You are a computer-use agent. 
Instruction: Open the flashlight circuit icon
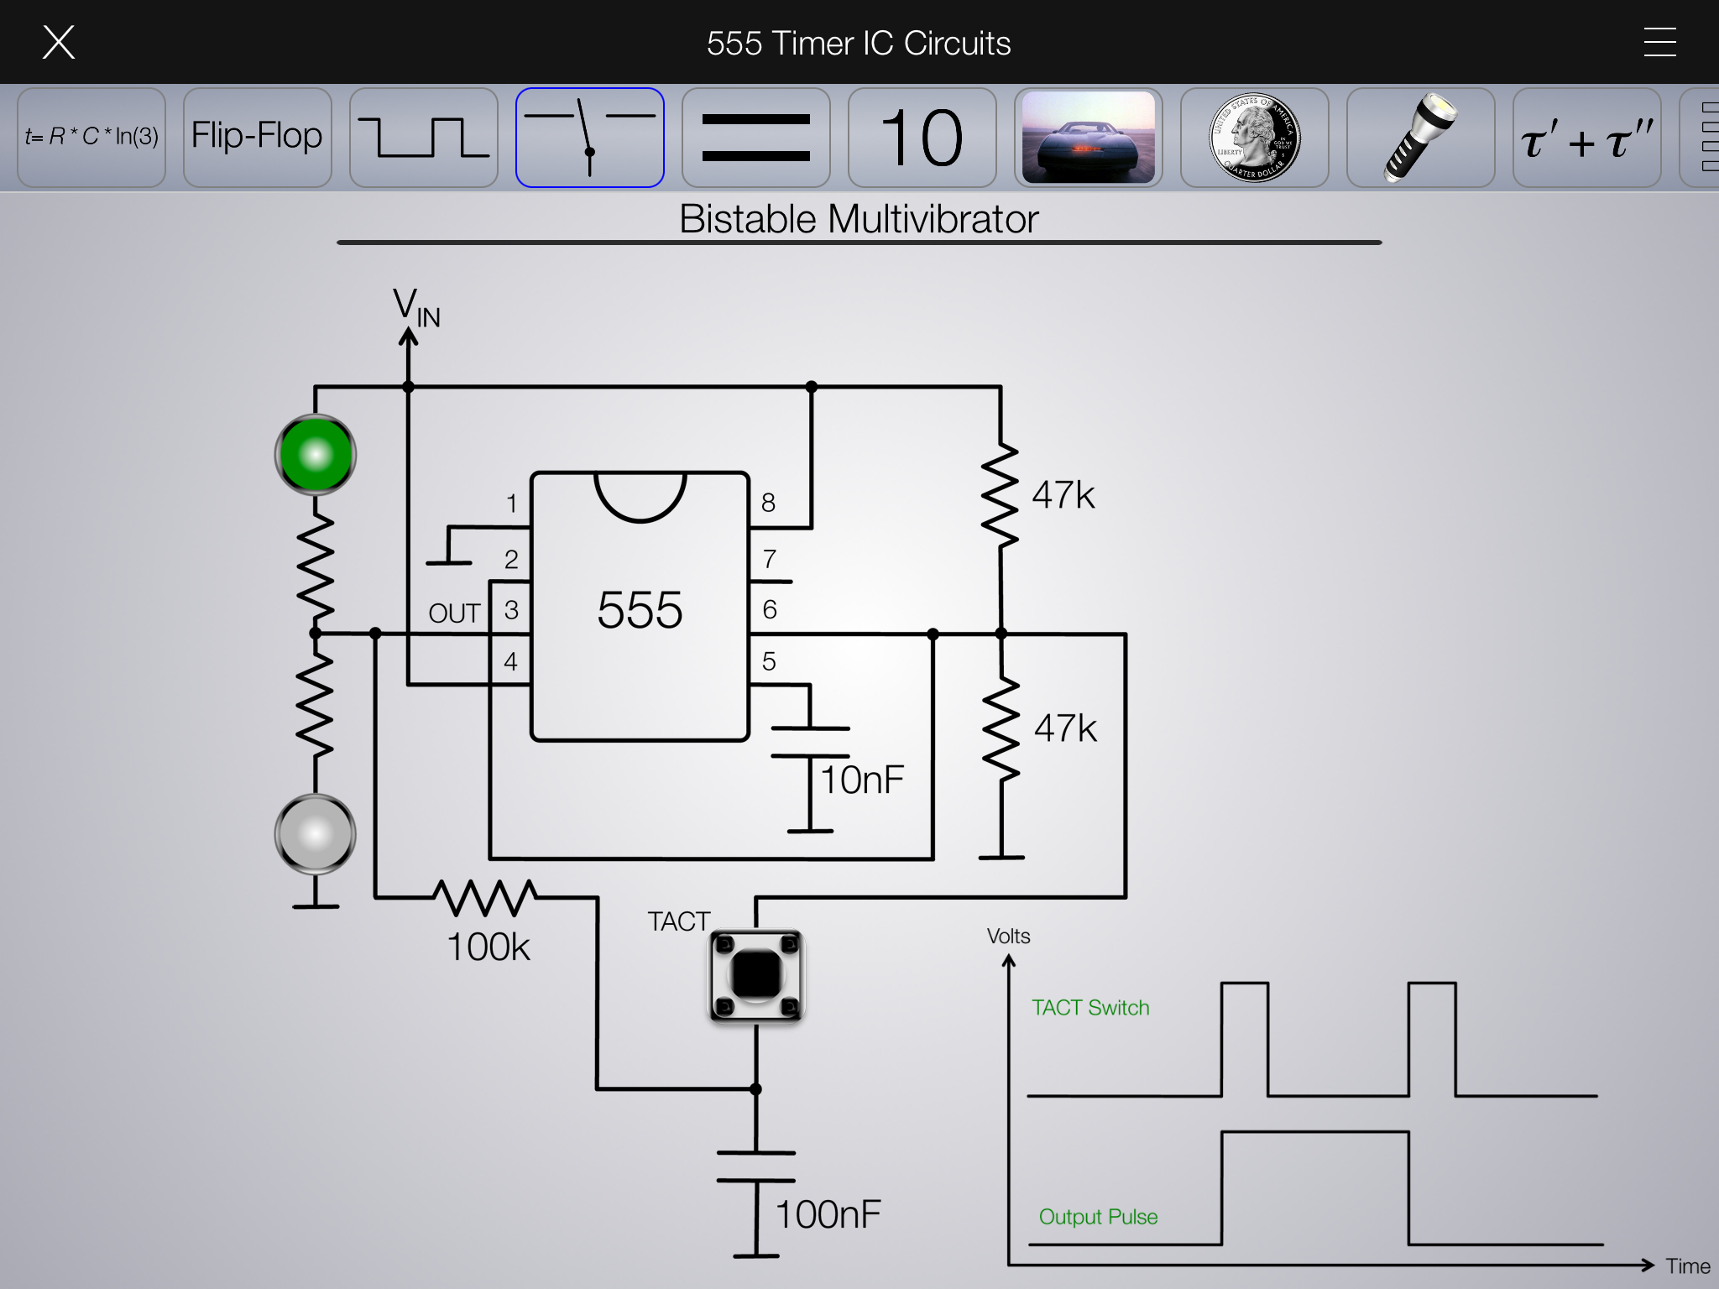pyautogui.click(x=1420, y=138)
